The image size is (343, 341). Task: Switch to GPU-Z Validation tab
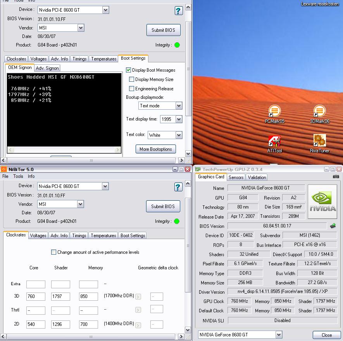pyautogui.click(x=257, y=177)
